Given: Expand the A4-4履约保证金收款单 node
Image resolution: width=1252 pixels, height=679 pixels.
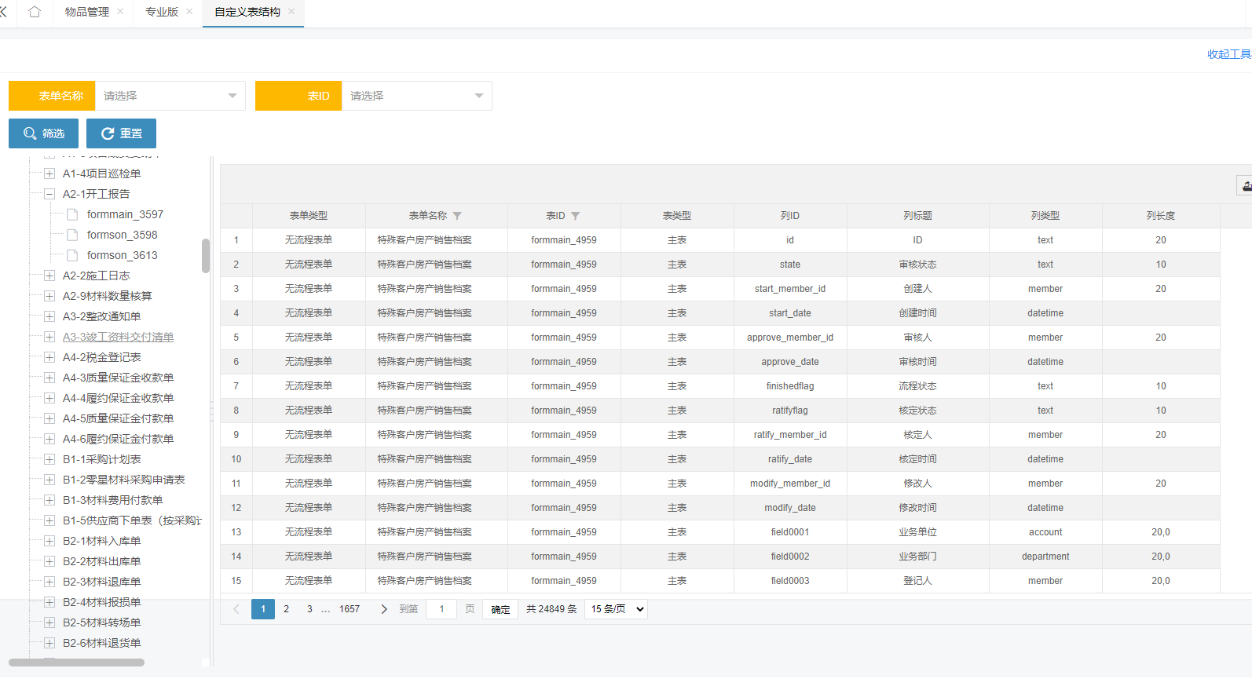Looking at the screenshot, I should [49, 398].
